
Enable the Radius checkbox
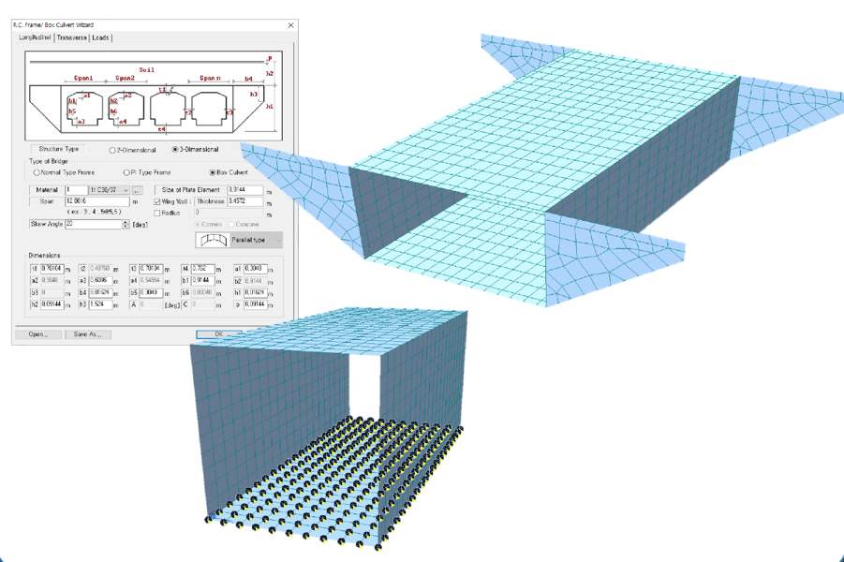tap(156, 213)
